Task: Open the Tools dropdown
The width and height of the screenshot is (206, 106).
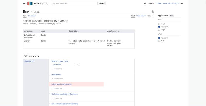Action: tap(151, 16)
